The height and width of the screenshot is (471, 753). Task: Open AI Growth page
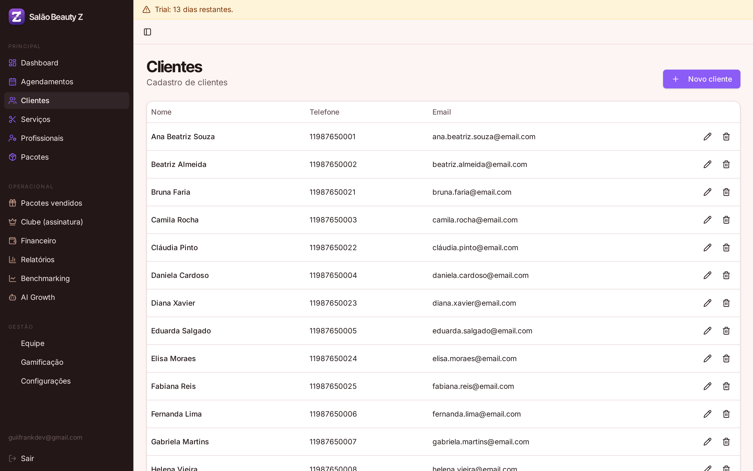pyautogui.click(x=67, y=297)
